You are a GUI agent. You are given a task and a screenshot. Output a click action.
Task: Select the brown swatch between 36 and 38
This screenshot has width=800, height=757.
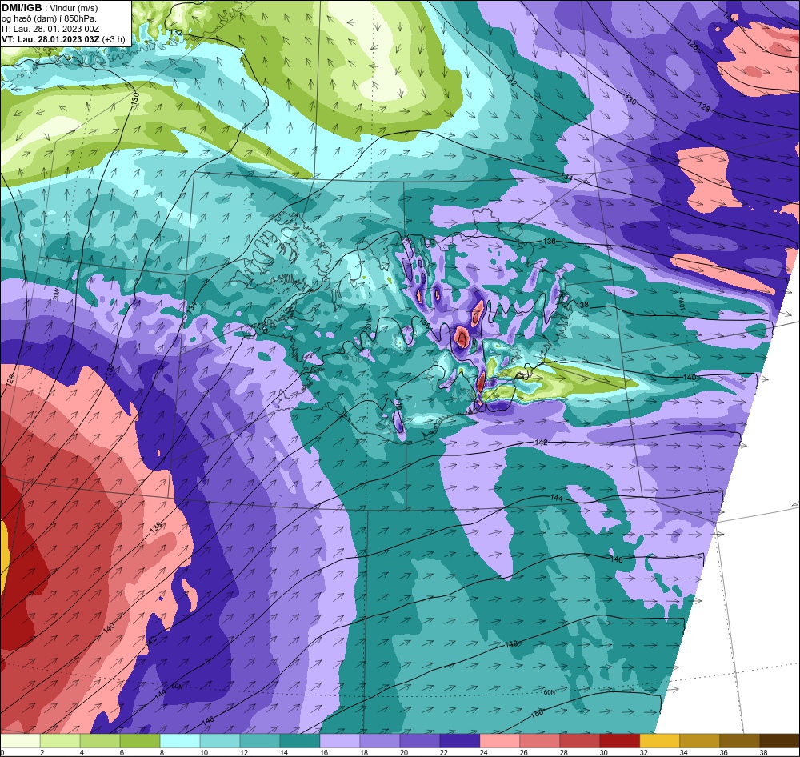pos(739,741)
